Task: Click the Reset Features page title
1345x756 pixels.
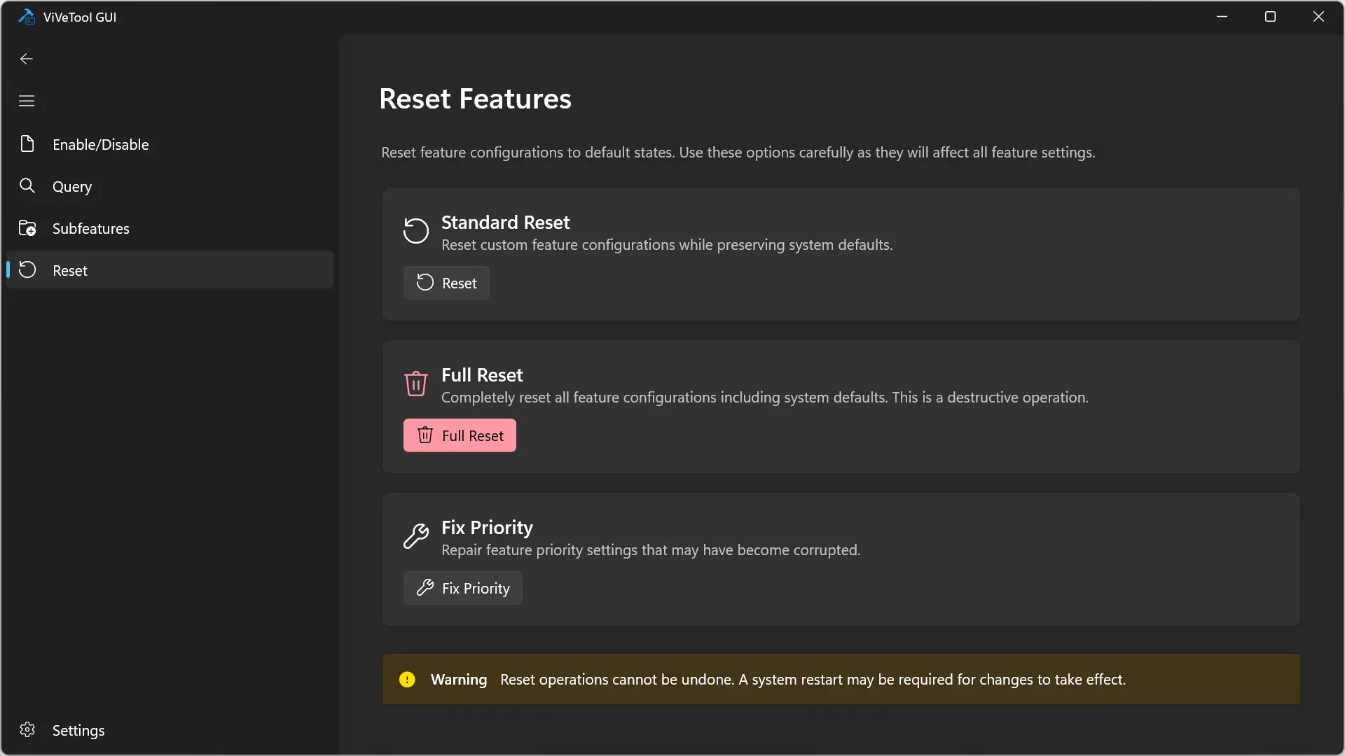Action: 475,99
